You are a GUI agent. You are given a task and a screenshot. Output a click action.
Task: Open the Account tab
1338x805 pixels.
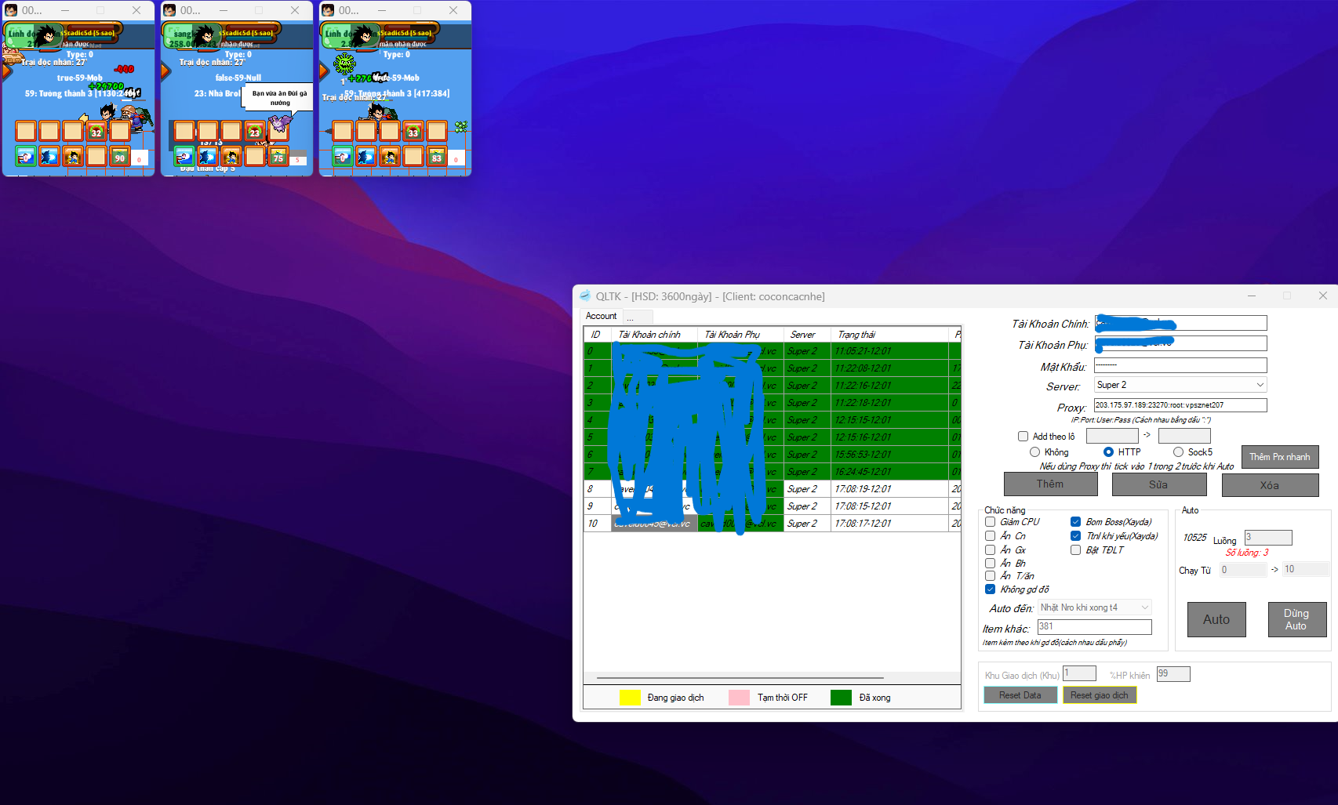602,316
